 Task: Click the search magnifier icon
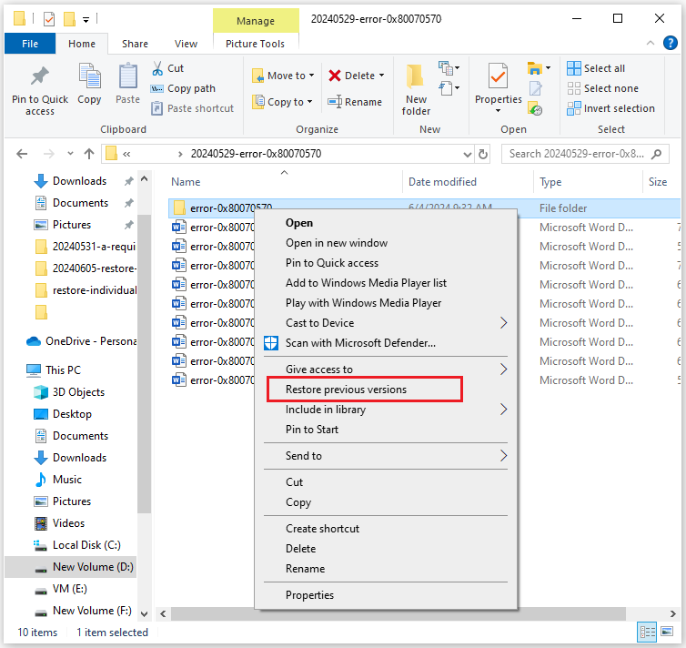(x=656, y=154)
